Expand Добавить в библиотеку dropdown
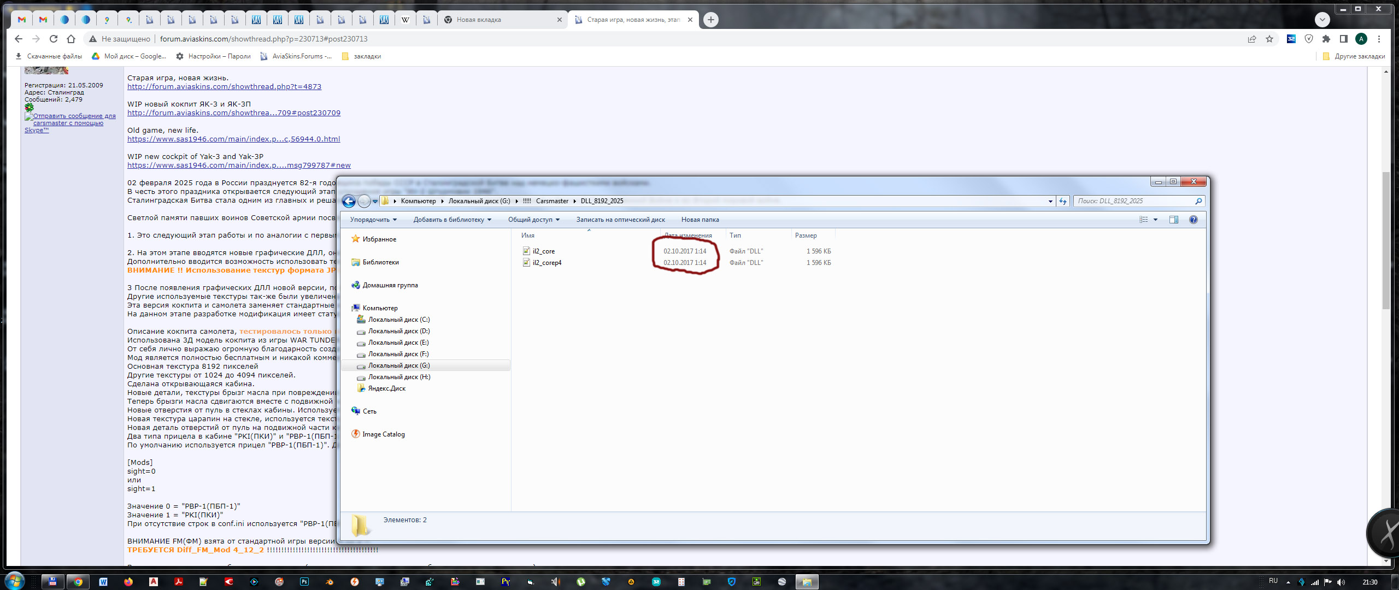 pyautogui.click(x=452, y=220)
